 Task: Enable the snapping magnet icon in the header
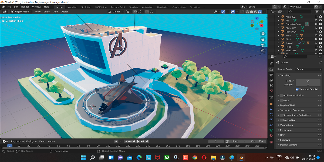tap(135, 12)
